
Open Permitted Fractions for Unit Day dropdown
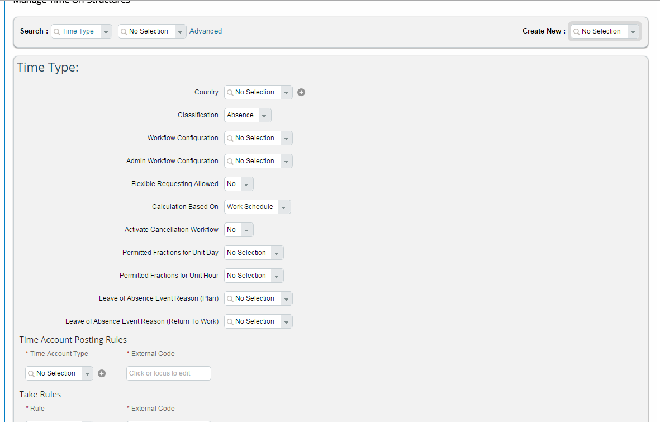tap(277, 253)
